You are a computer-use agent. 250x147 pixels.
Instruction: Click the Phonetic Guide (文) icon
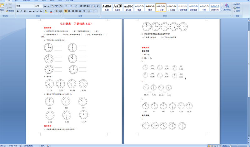57,6
